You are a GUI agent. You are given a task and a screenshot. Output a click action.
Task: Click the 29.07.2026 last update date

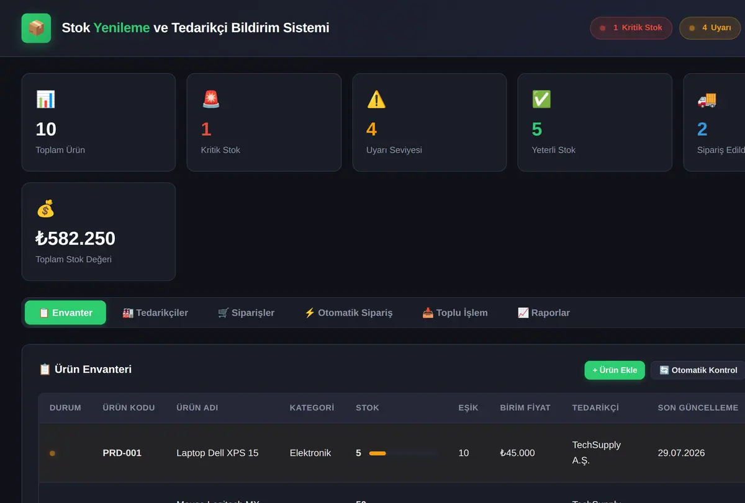[681, 453]
